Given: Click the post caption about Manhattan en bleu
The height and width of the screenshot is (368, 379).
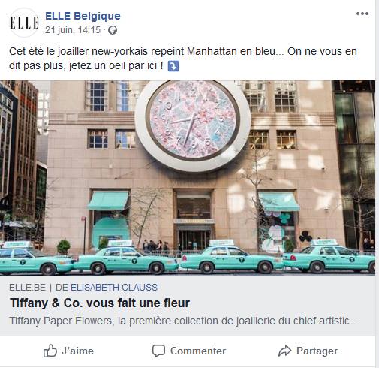Looking at the screenshot, I should point(183,59).
